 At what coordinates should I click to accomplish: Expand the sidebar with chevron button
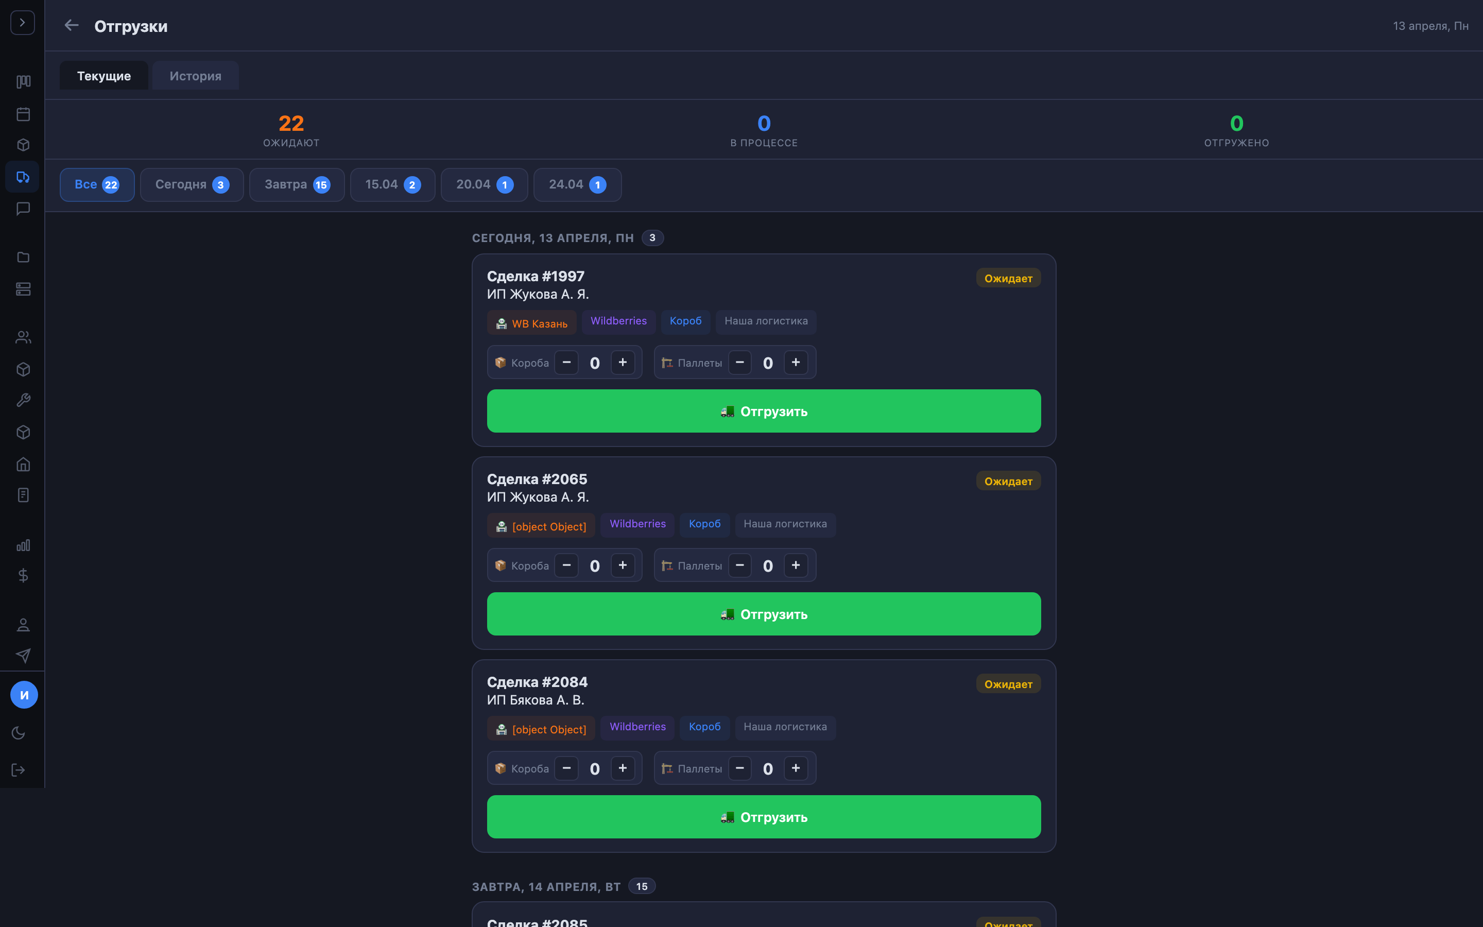click(x=23, y=23)
